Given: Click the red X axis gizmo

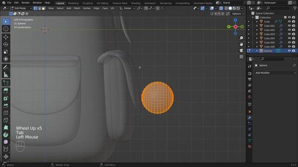Looking at the screenshot, I should tap(236, 27).
